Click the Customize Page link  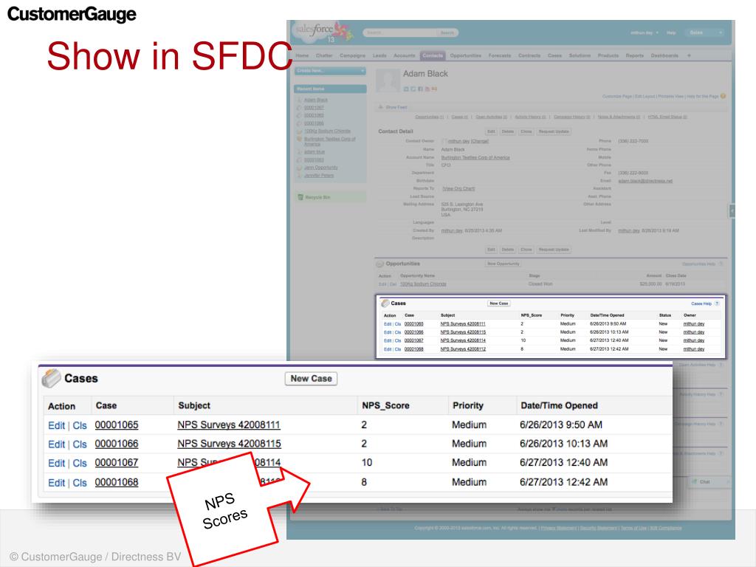click(616, 97)
